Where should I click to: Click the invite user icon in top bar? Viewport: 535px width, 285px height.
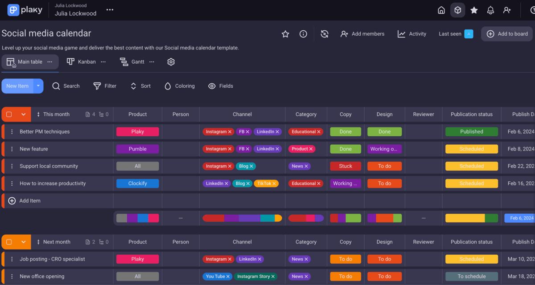click(x=507, y=10)
